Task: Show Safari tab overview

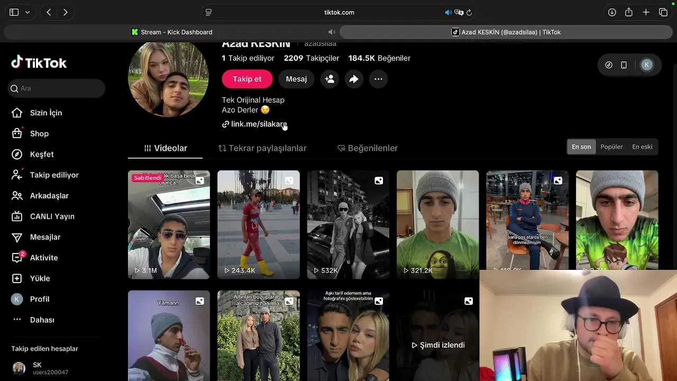Action: click(663, 12)
